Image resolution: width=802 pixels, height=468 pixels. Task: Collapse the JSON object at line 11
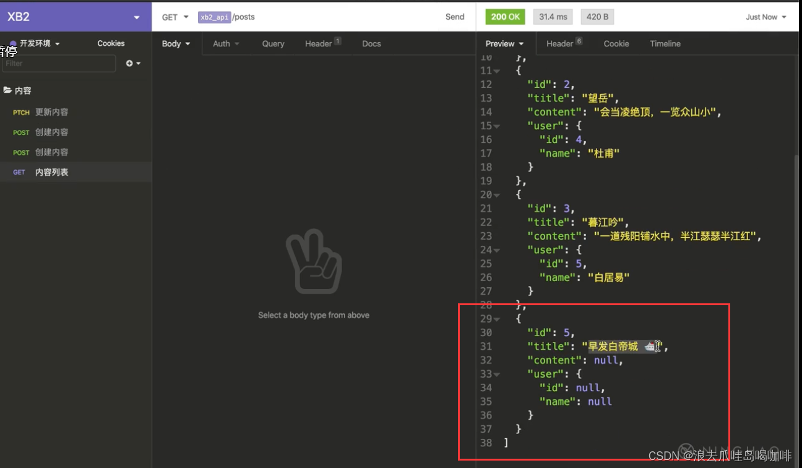tap(497, 71)
